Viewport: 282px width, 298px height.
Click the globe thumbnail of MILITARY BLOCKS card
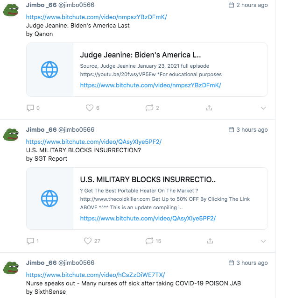click(49, 199)
